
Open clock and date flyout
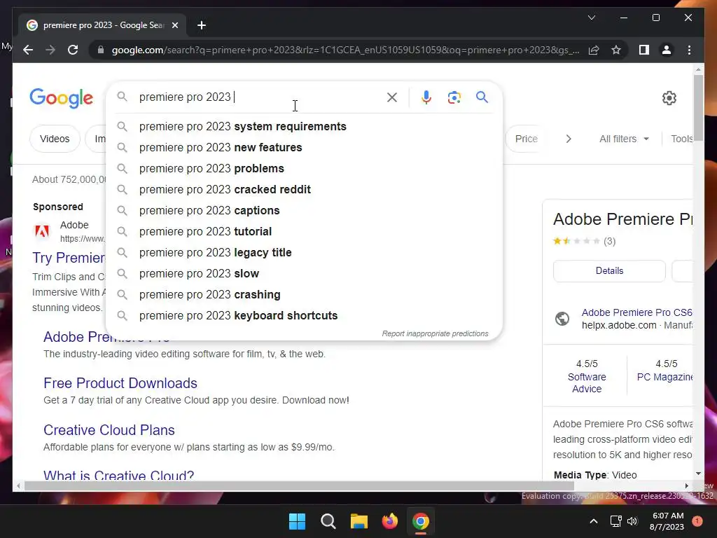tap(667, 521)
